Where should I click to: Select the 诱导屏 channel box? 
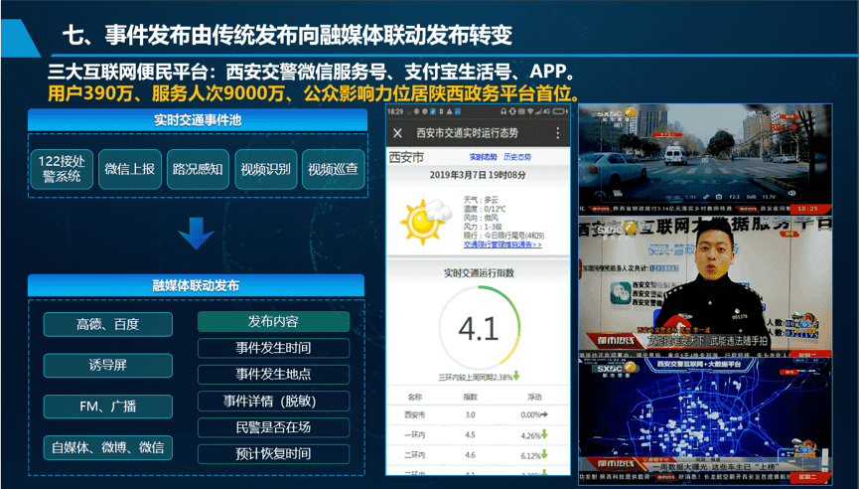tap(107, 365)
